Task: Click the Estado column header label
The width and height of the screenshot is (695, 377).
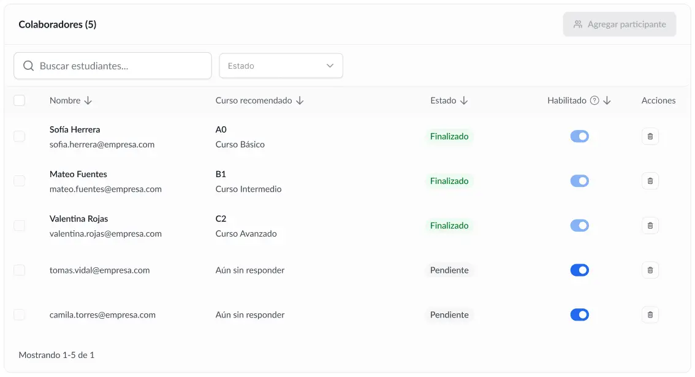Action: click(443, 101)
